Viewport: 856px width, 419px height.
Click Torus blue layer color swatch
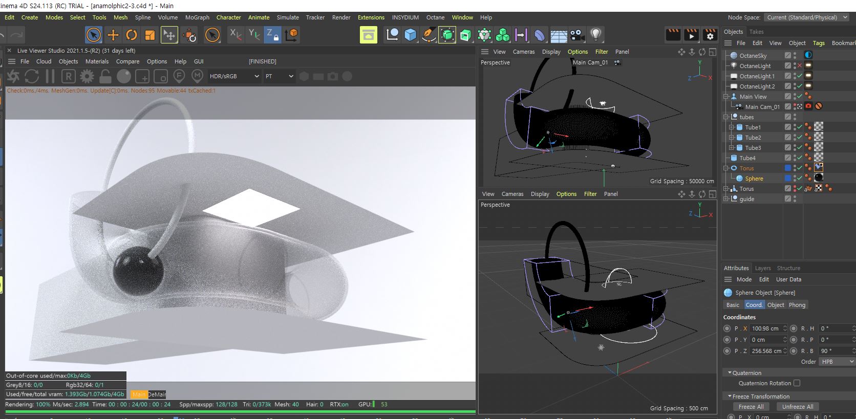[x=788, y=168]
